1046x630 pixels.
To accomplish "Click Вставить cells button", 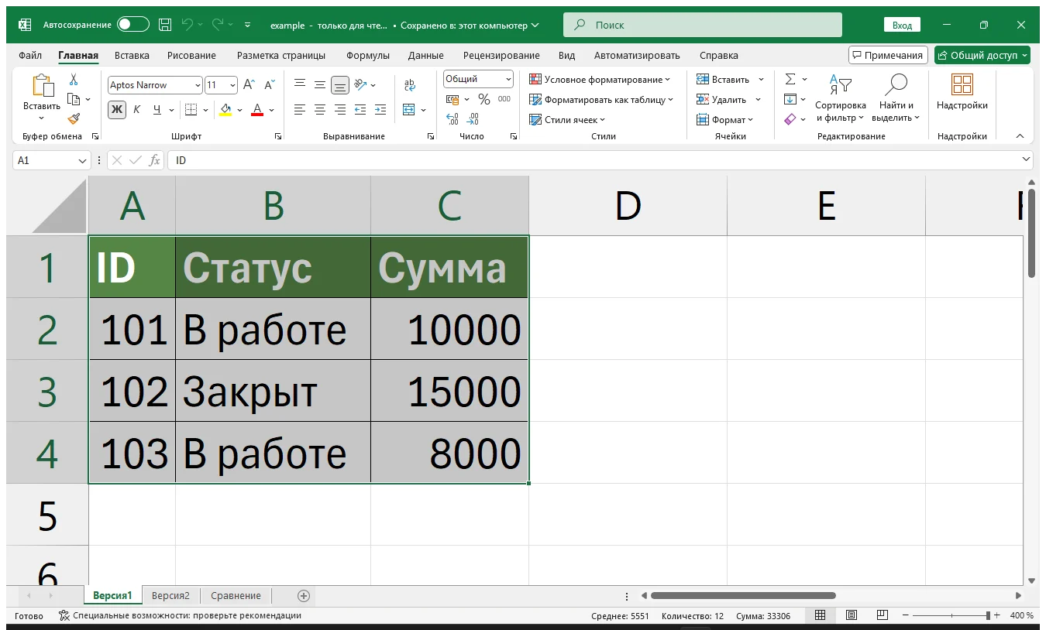I will (x=724, y=79).
